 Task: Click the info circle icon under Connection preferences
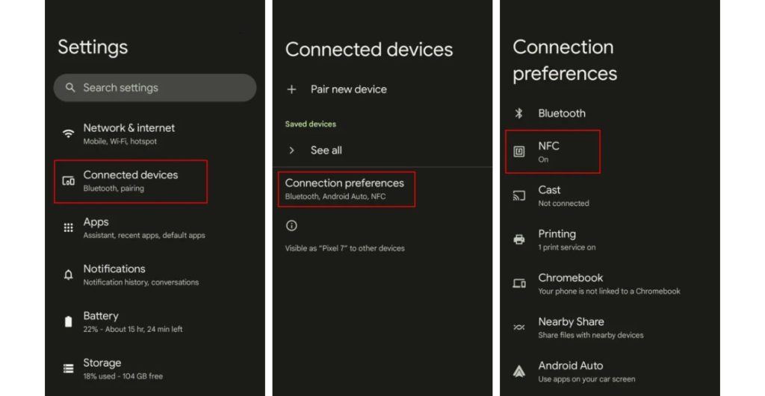291,225
